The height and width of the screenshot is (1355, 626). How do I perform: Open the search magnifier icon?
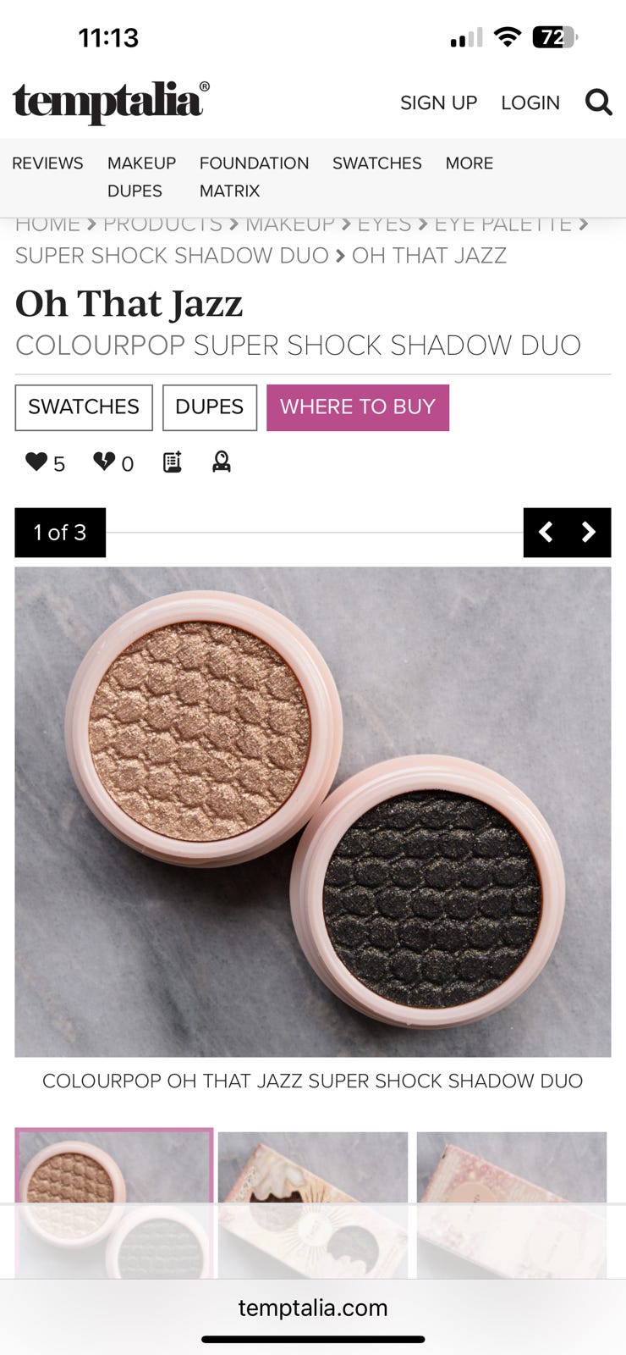(598, 102)
